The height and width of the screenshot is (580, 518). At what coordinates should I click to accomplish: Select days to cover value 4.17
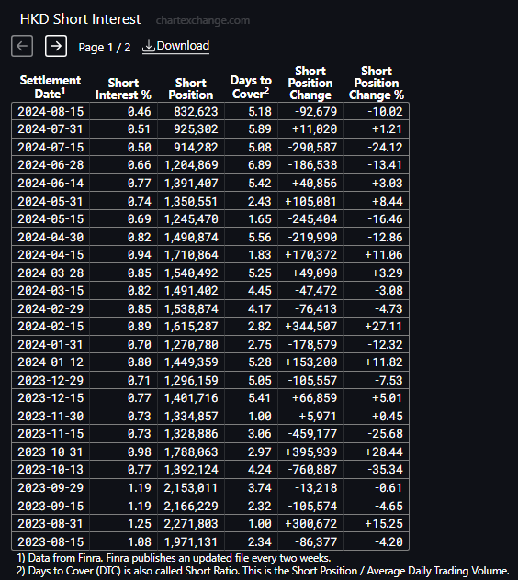(x=260, y=309)
